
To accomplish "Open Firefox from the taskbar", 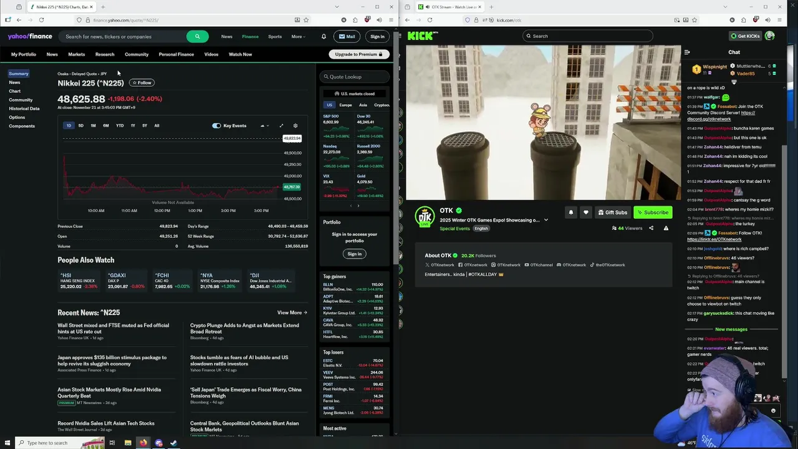I will [x=143, y=443].
